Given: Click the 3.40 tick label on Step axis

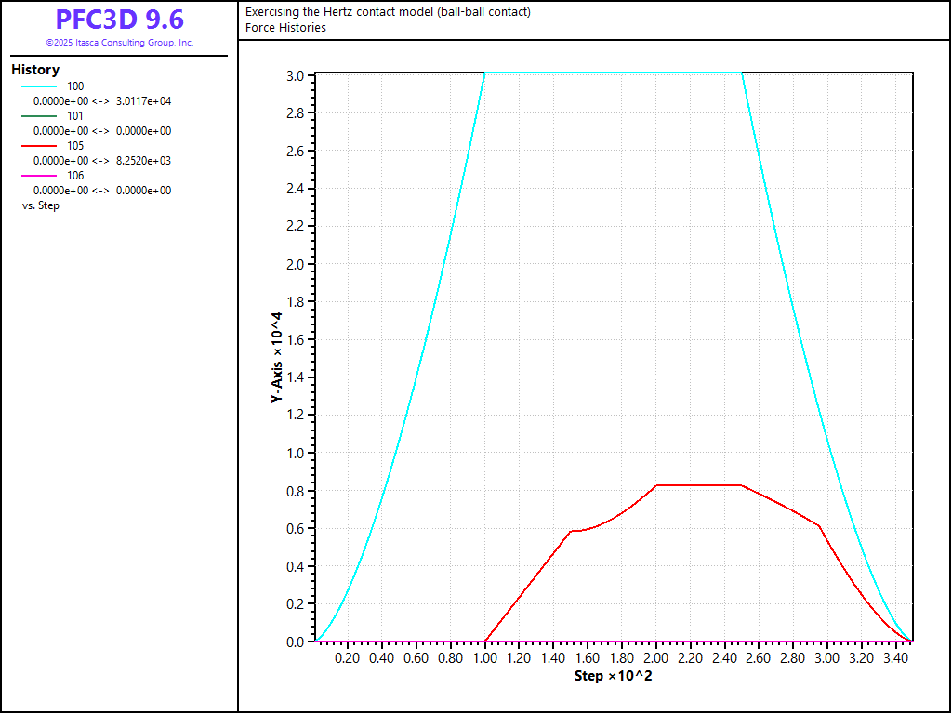Looking at the screenshot, I should pyautogui.click(x=894, y=658).
